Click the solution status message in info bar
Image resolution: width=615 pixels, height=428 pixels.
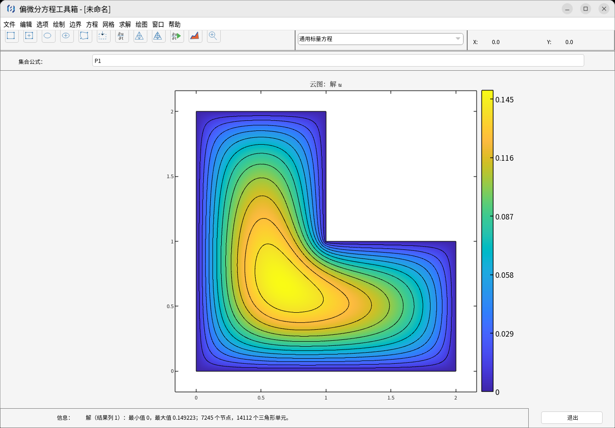(x=188, y=417)
